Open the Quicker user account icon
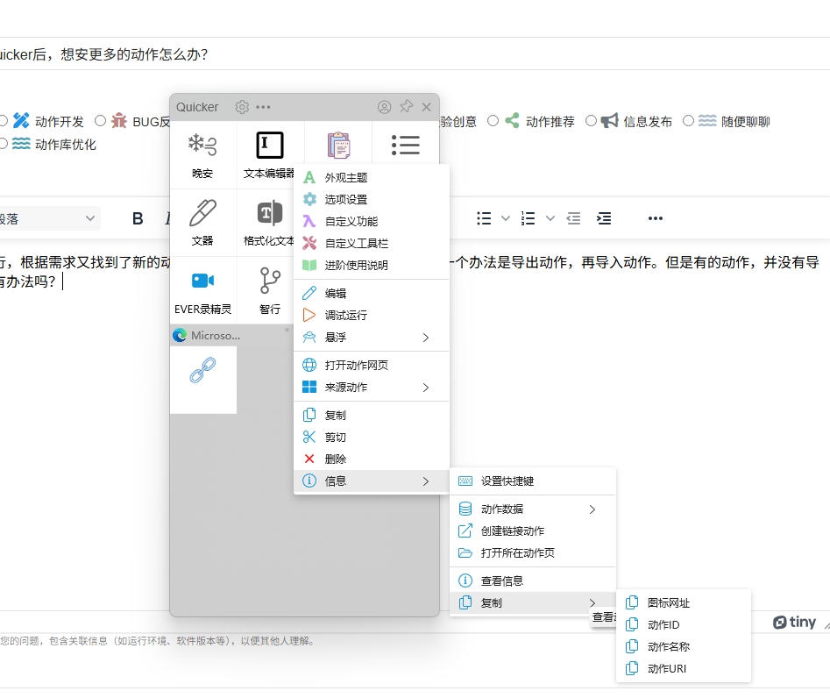Image resolution: width=830 pixels, height=698 pixels. pyautogui.click(x=384, y=107)
